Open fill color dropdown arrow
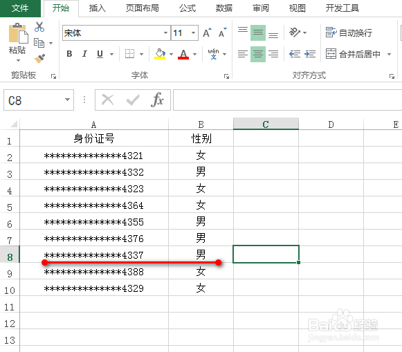The width and height of the screenshot is (402, 352). pyautogui.click(x=172, y=54)
